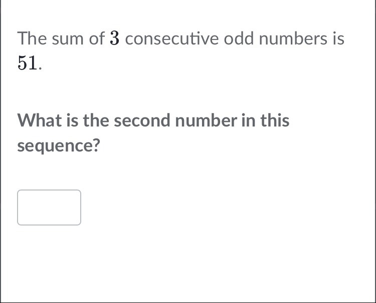The height and width of the screenshot is (303, 376).
Task: Click the word 'sequence?' in the question
Action: coord(59,145)
